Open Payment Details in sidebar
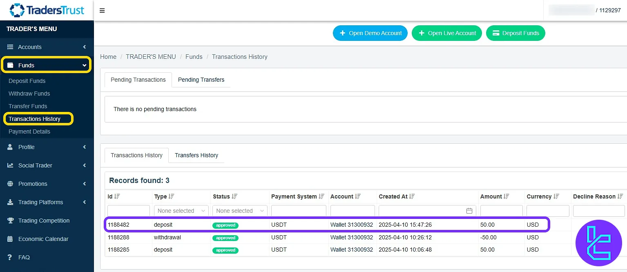627x272 pixels. point(29,132)
